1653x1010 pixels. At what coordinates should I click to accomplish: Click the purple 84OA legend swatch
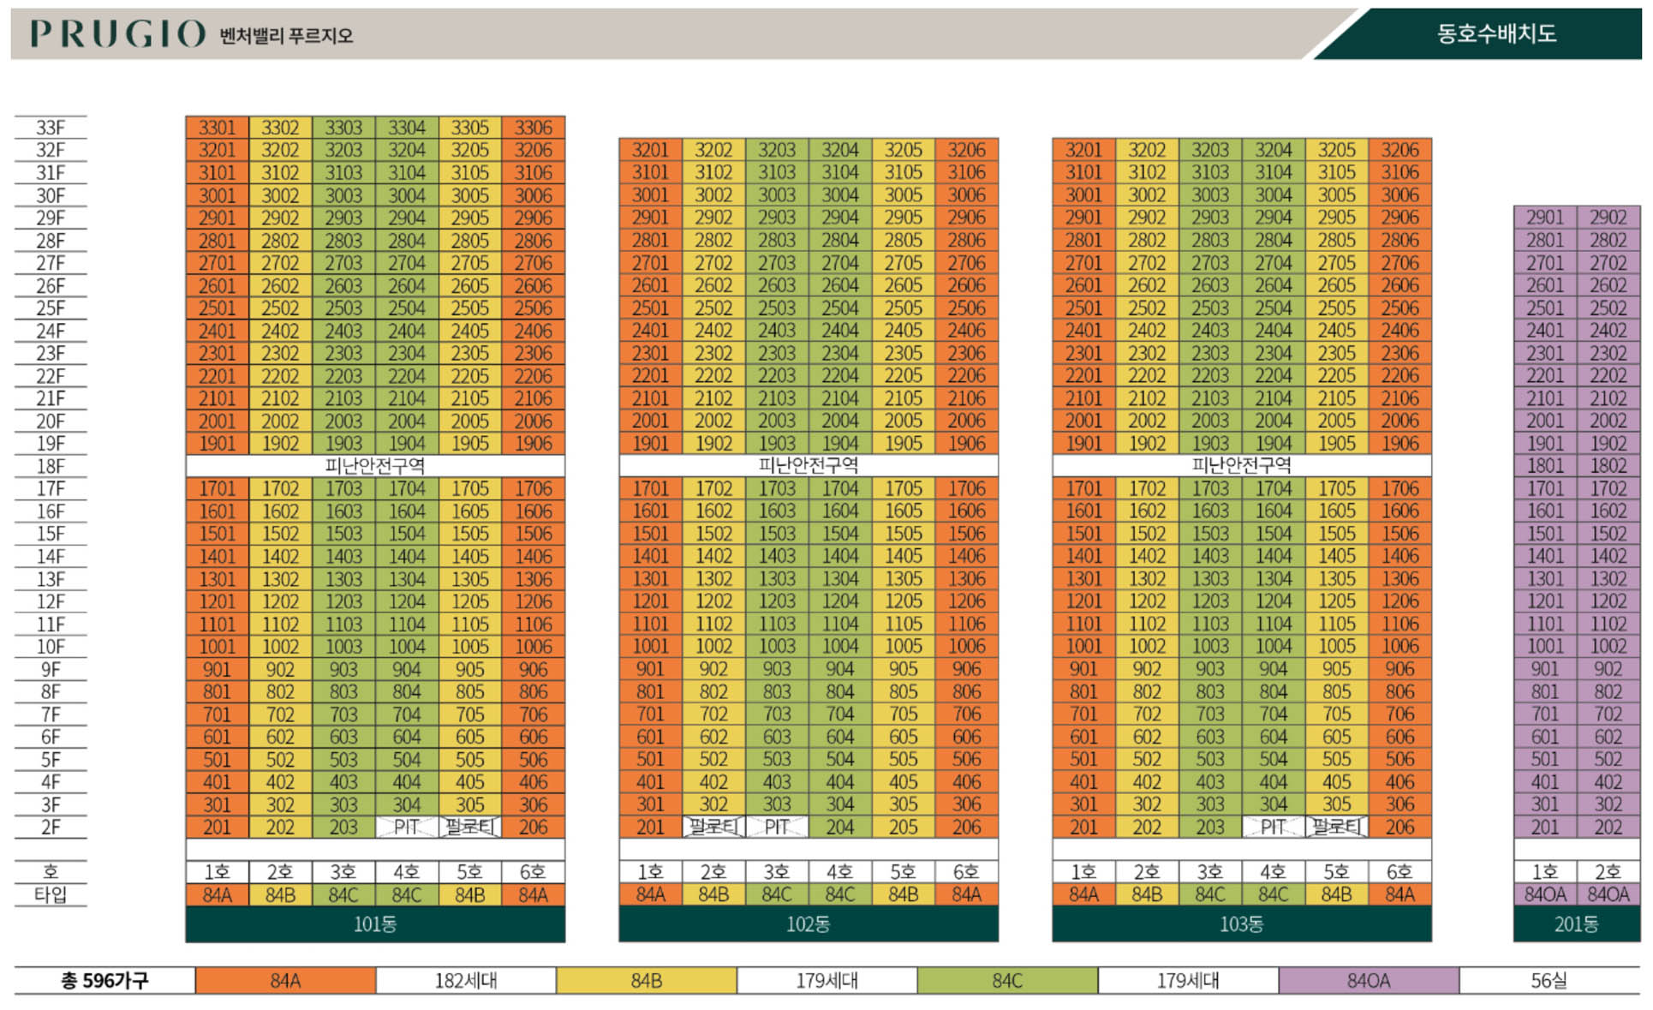pos(1368,981)
